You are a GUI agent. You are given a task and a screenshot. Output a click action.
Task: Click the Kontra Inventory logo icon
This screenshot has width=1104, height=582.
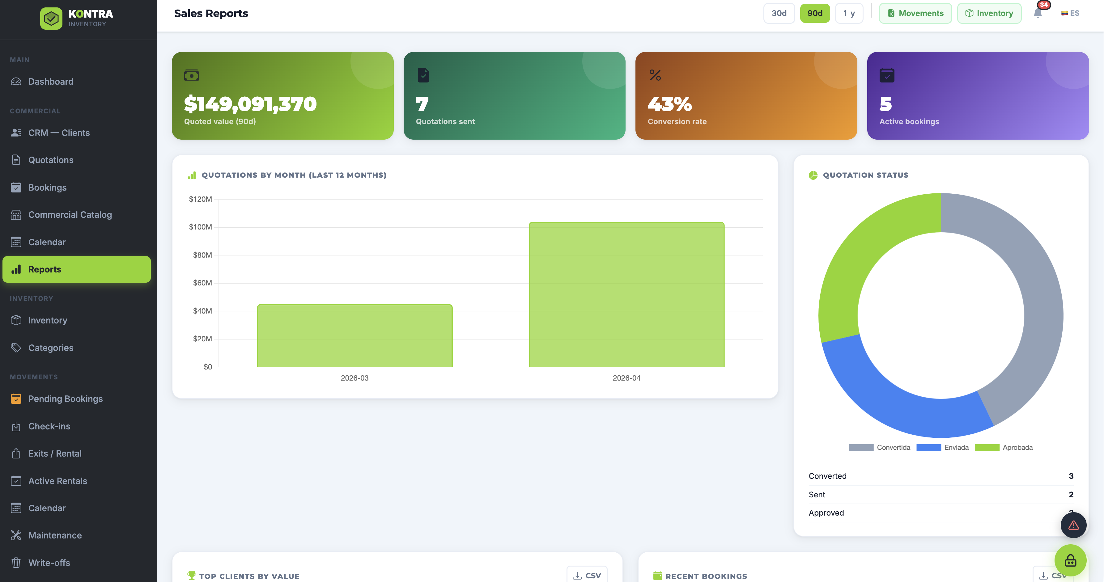(x=51, y=19)
